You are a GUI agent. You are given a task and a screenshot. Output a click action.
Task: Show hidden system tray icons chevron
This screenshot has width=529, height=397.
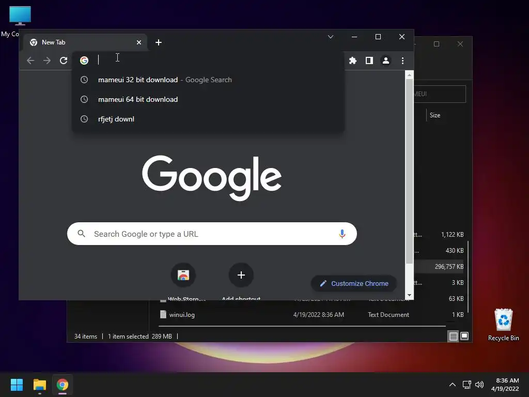pos(453,385)
